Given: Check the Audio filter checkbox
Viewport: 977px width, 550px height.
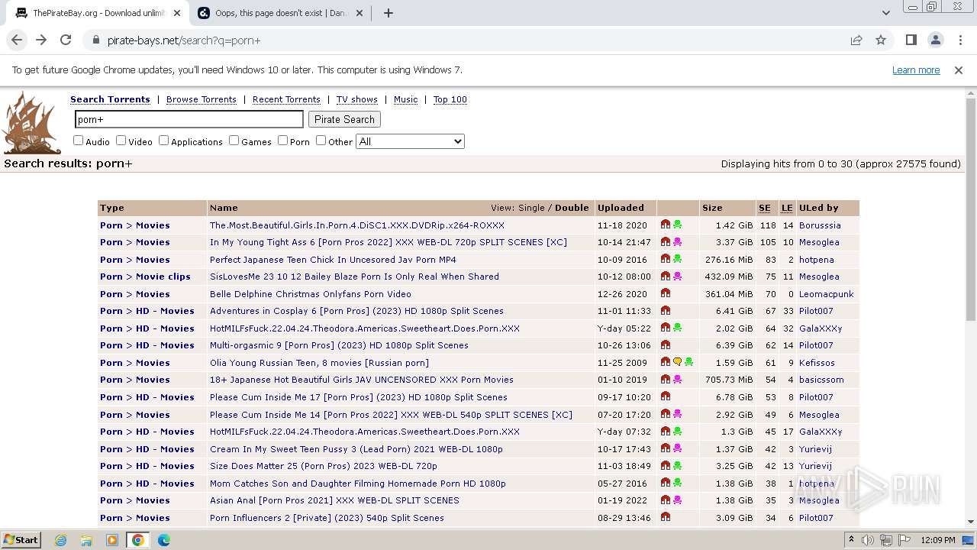Looking at the screenshot, I should [x=78, y=141].
